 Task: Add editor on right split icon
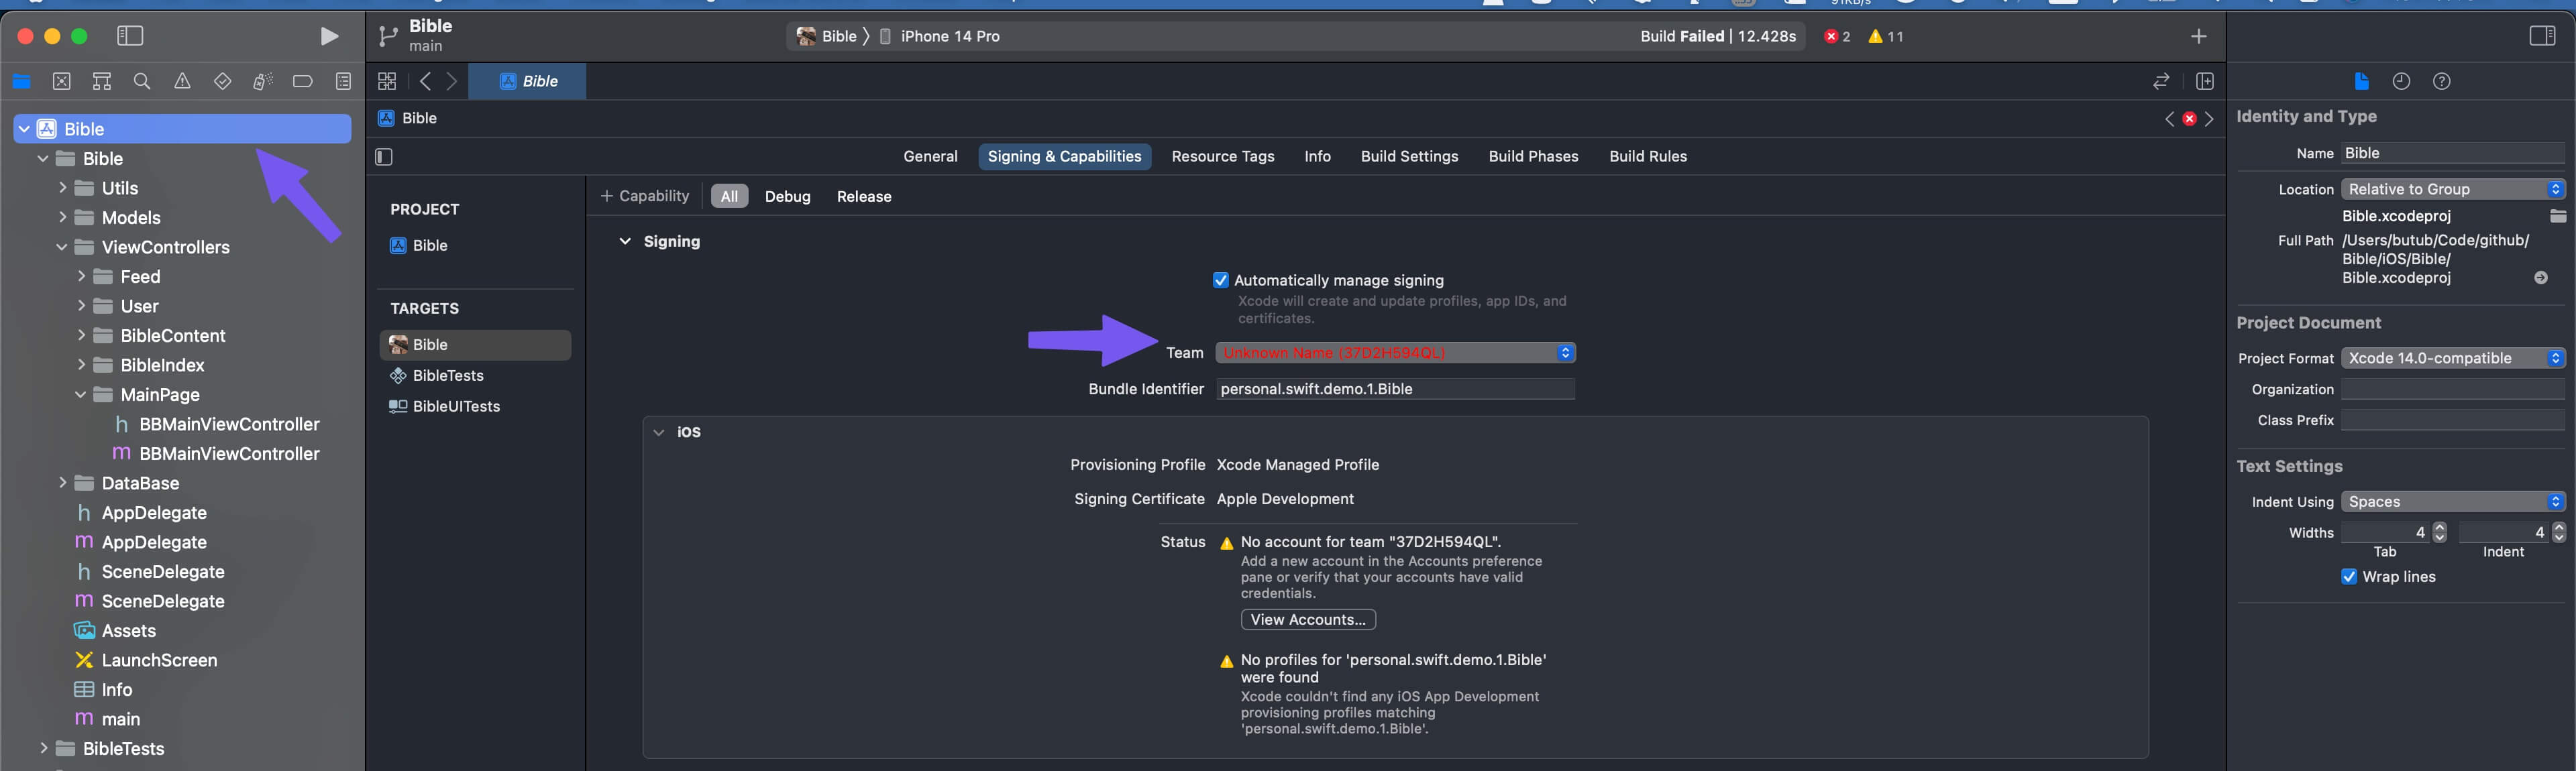2204,81
